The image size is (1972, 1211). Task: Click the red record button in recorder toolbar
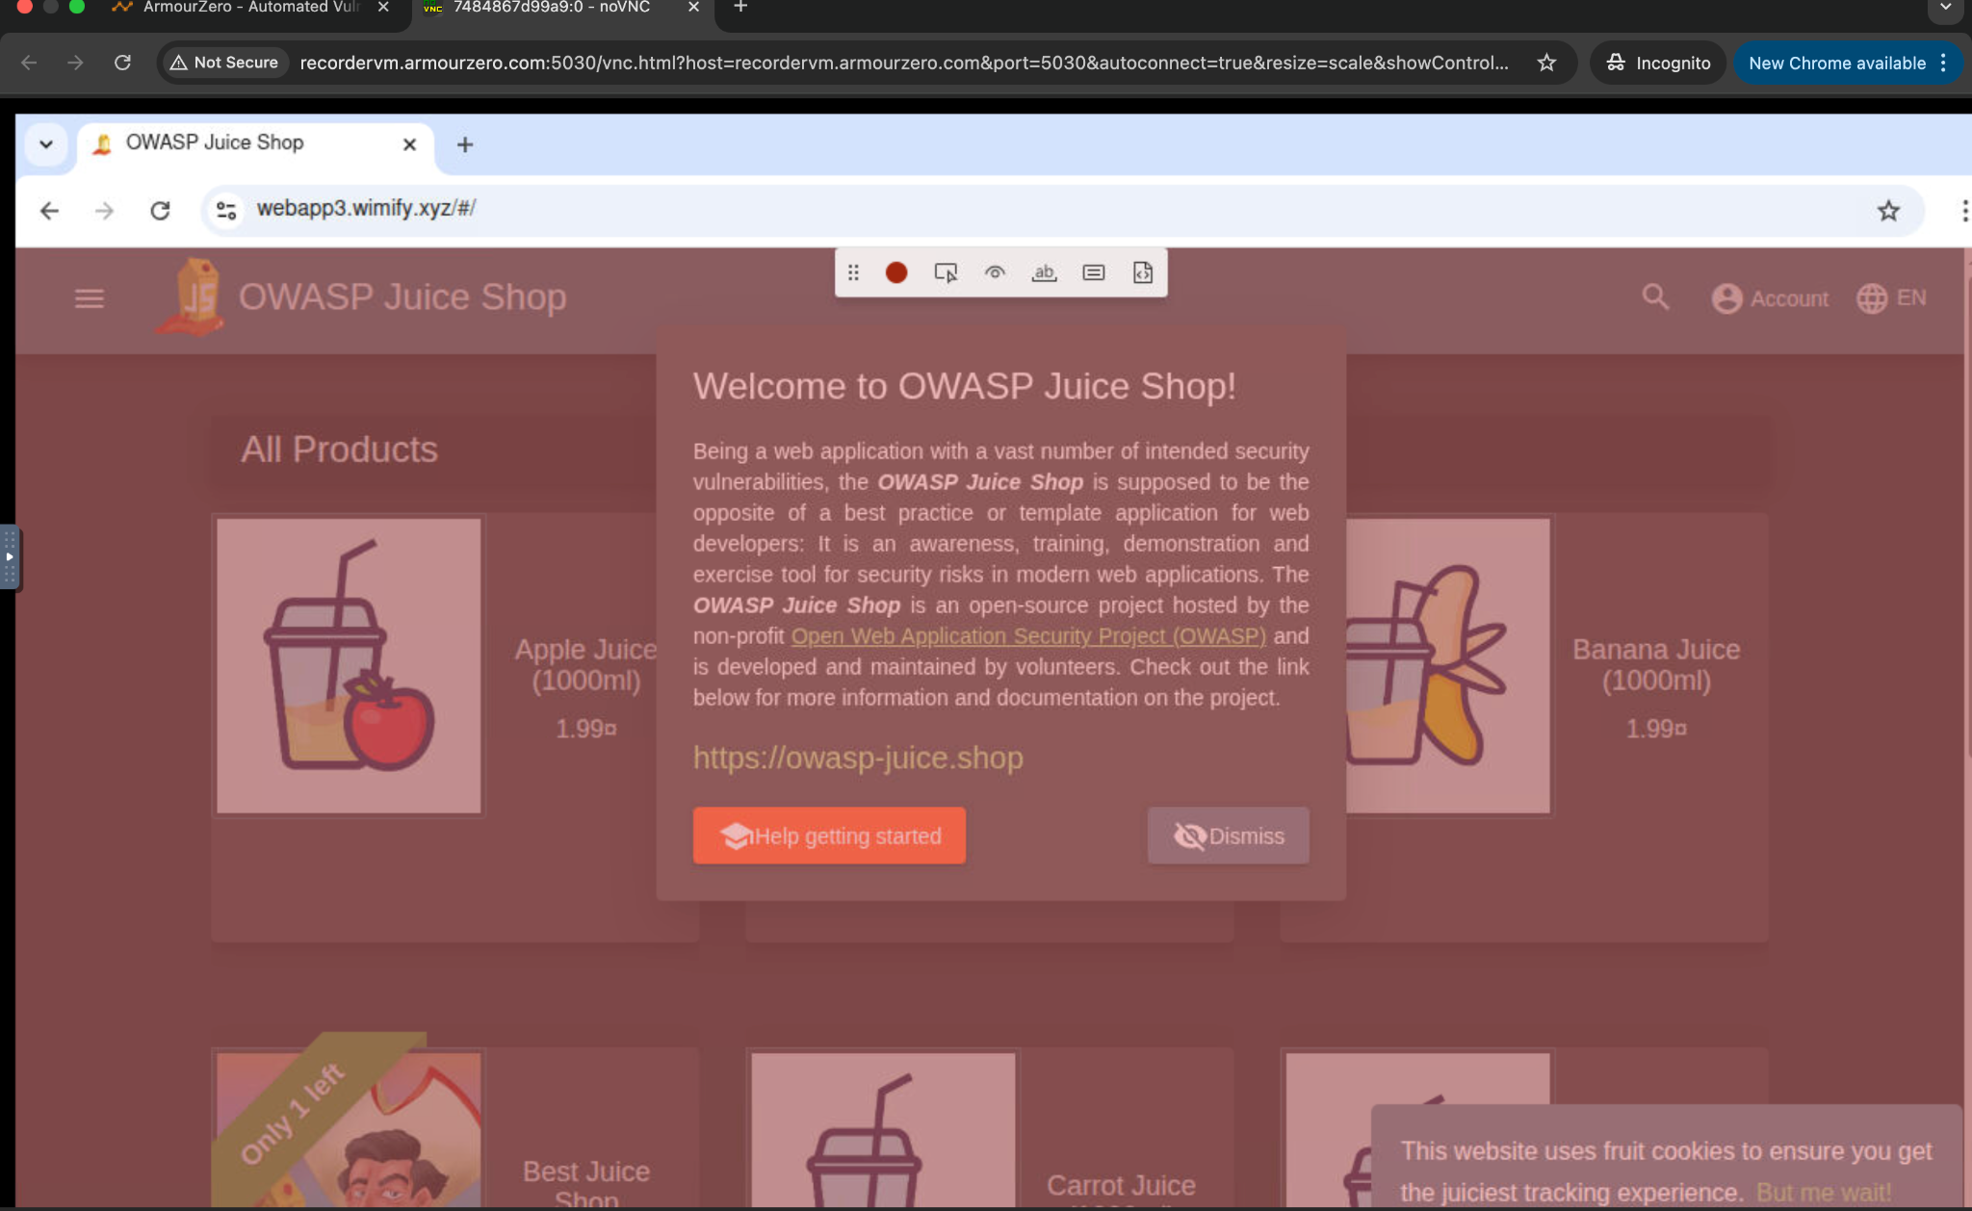[x=895, y=273]
